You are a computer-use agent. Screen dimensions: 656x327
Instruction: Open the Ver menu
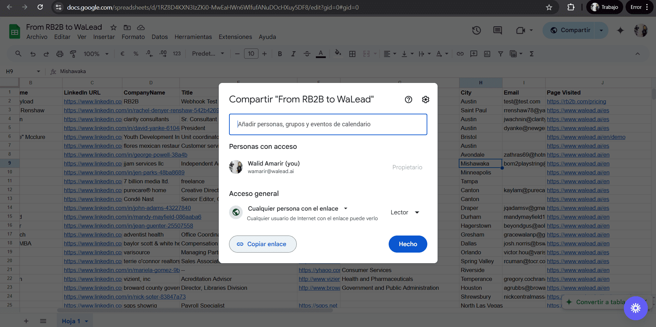tap(82, 37)
